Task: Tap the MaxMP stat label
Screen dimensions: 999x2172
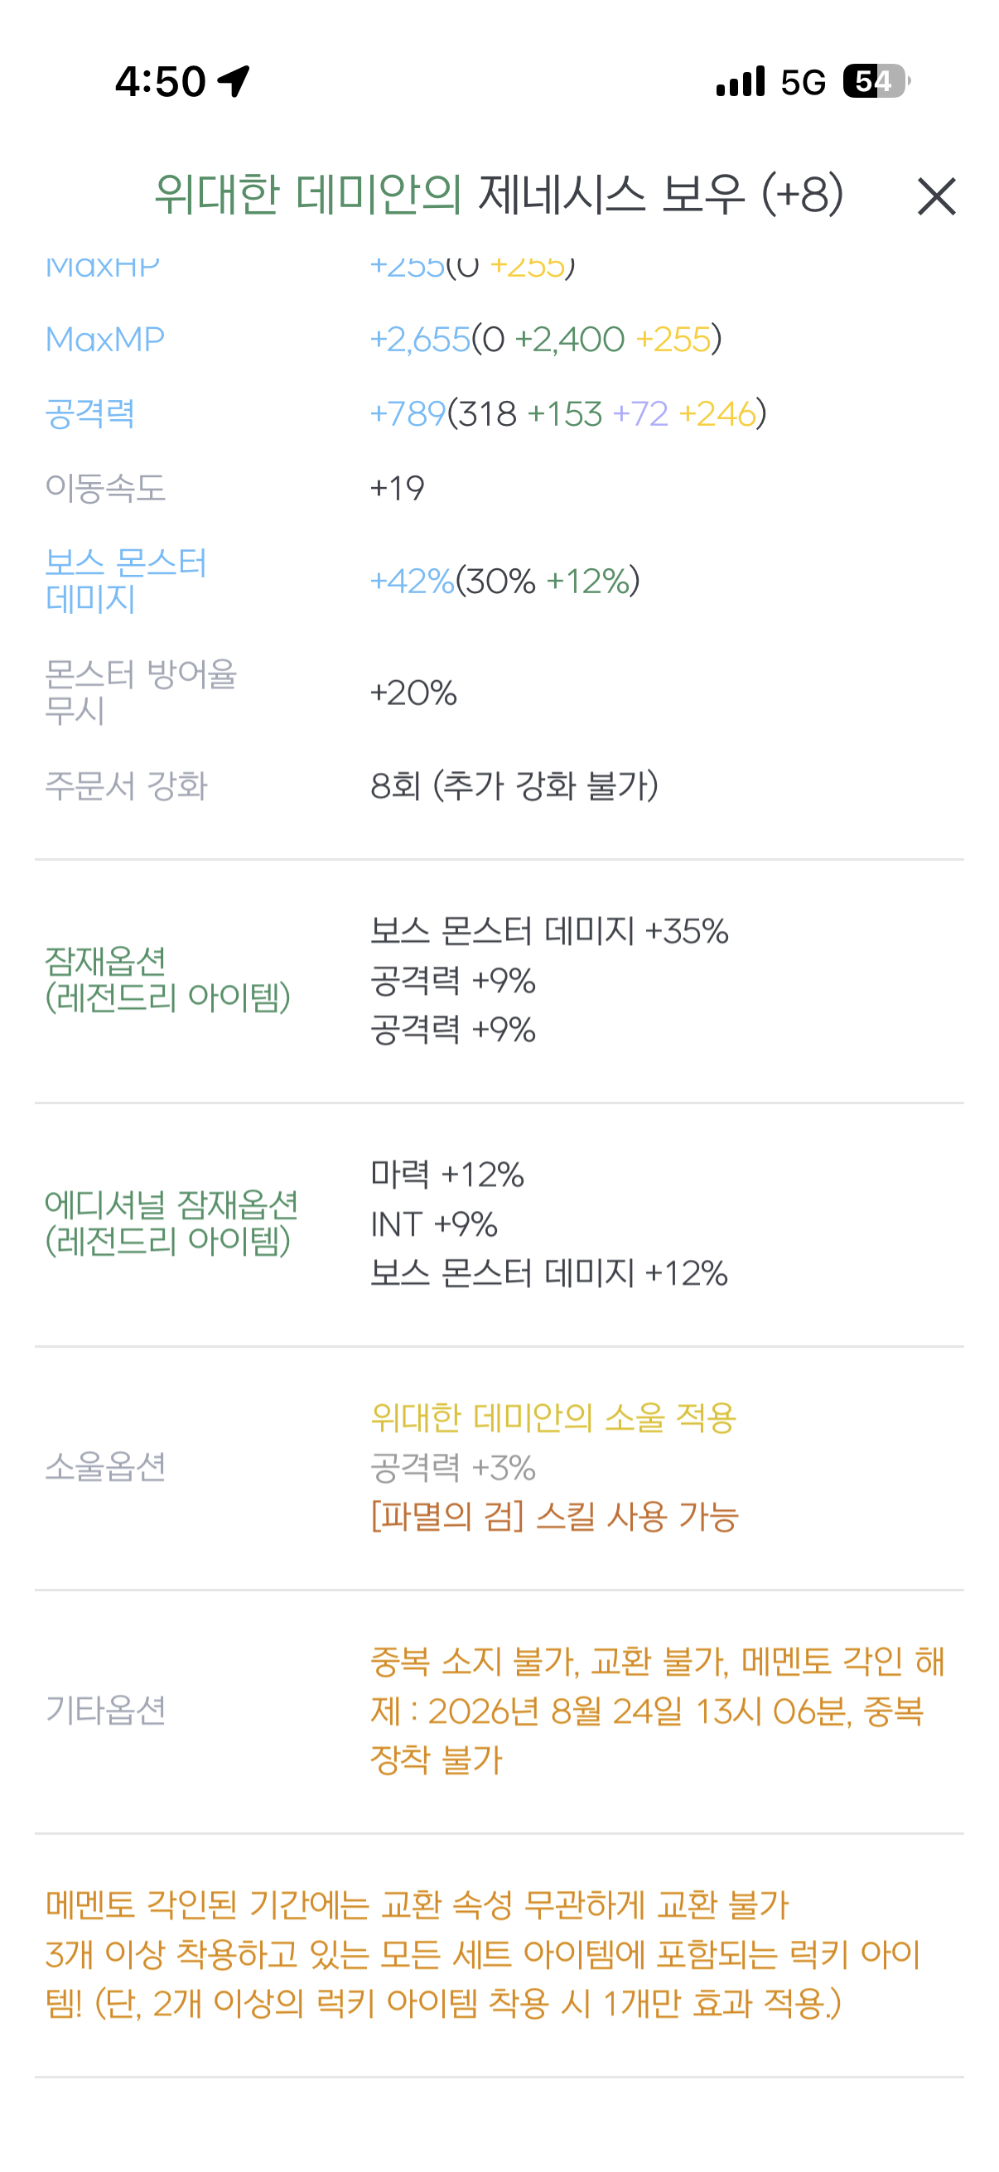Action: point(104,339)
